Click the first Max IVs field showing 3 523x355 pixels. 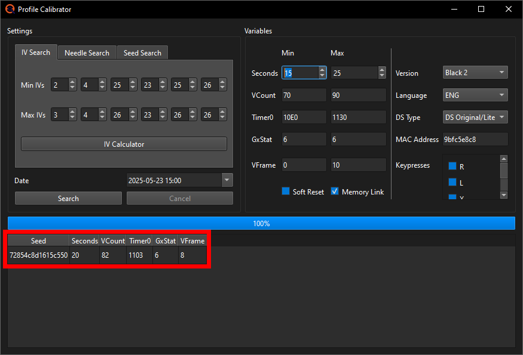60,115
